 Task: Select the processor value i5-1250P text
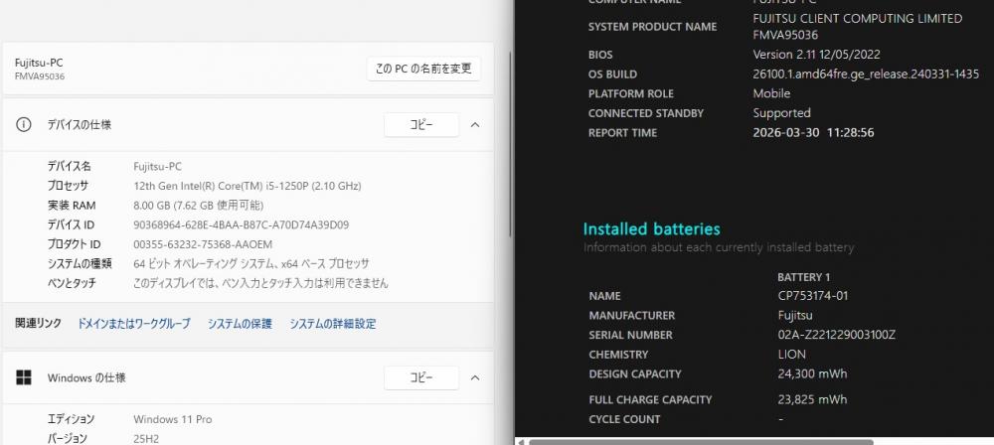tap(248, 186)
